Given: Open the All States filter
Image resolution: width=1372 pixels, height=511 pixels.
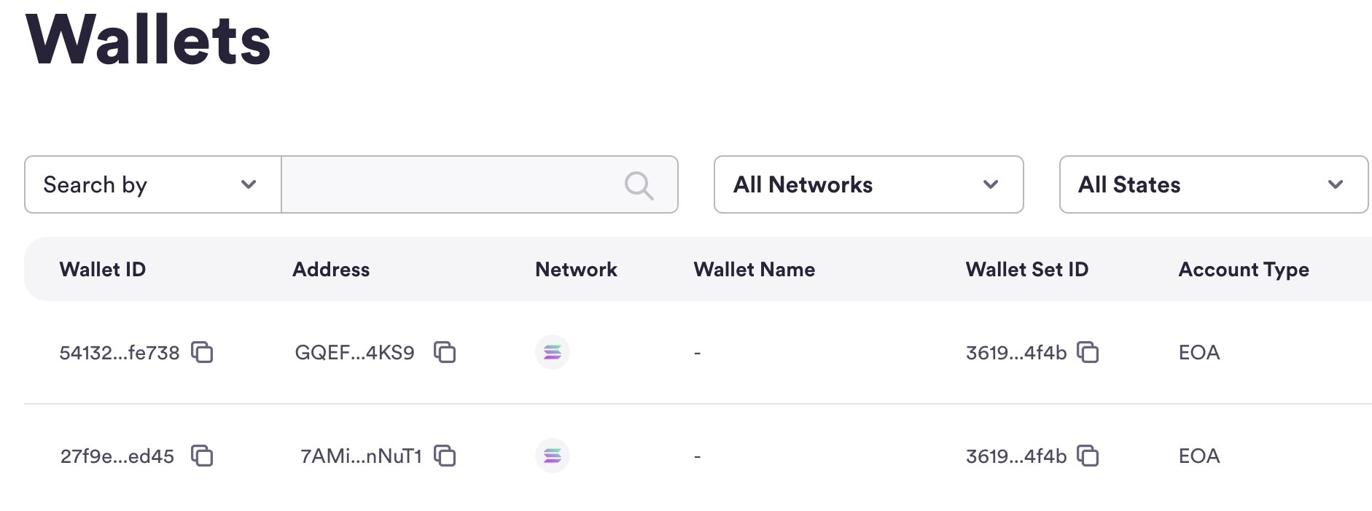Looking at the screenshot, I should pos(1213,184).
